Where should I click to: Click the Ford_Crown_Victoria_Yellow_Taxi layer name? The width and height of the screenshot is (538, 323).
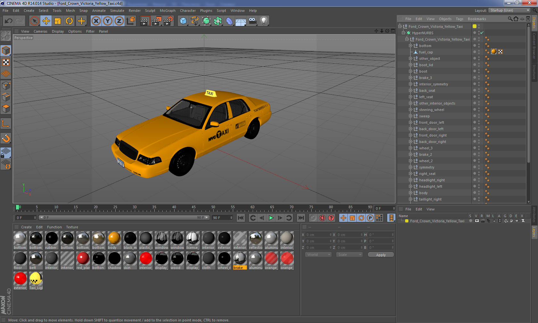pyautogui.click(x=437, y=221)
